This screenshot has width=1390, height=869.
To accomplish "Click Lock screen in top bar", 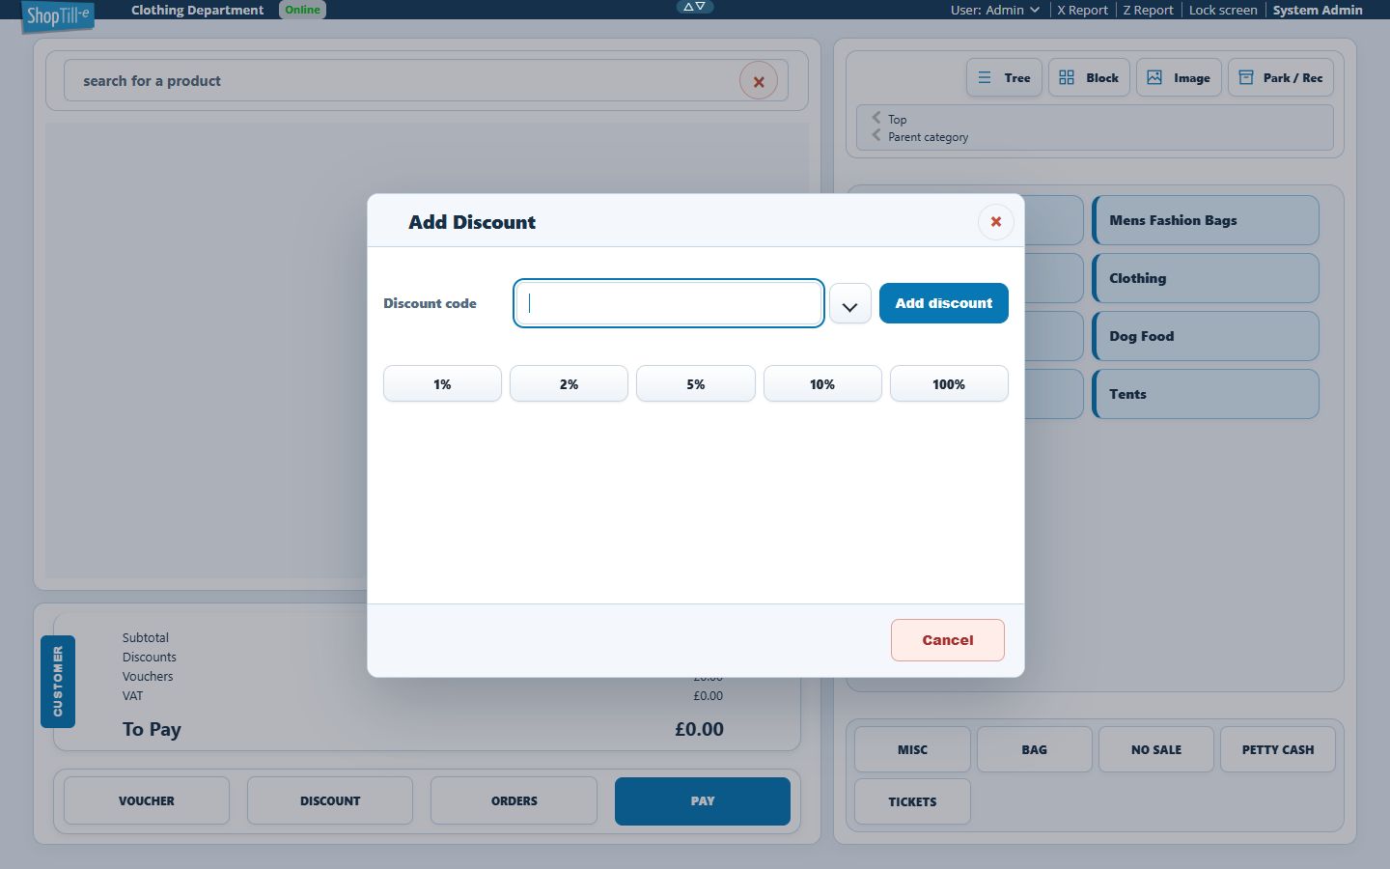I will pos(1223,10).
